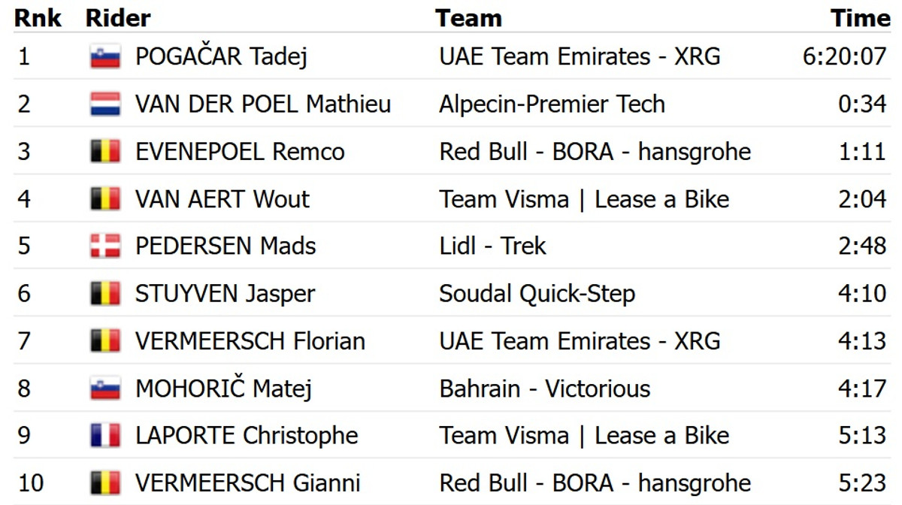Screen dimensions: 902x505
Task: Click the Team column header
Action: click(x=468, y=18)
